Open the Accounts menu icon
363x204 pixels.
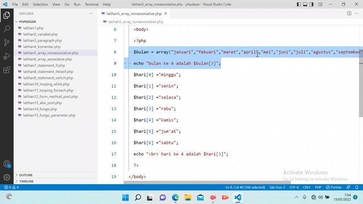[7, 164]
